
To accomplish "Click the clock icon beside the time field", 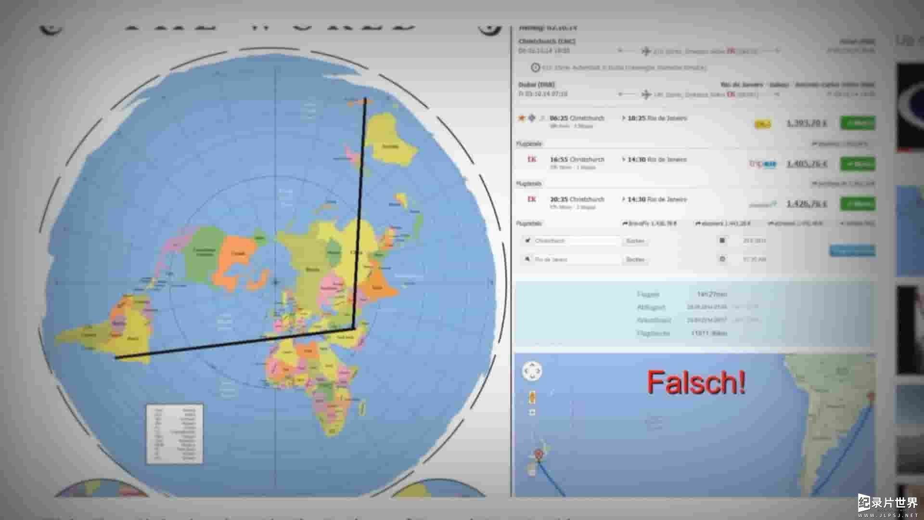I will (x=722, y=259).
